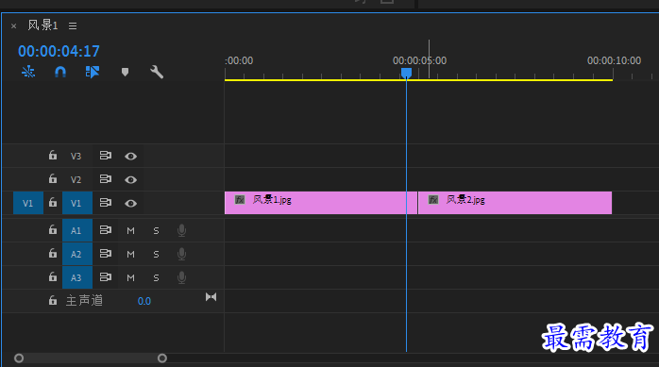The width and height of the screenshot is (659, 367).
Task: Select the 风景2.jpg clip
Action: click(x=515, y=203)
